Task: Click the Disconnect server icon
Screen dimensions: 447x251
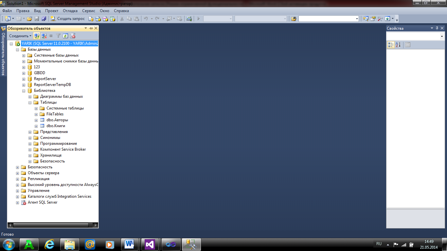Action: pyautogui.click(x=44, y=36)
